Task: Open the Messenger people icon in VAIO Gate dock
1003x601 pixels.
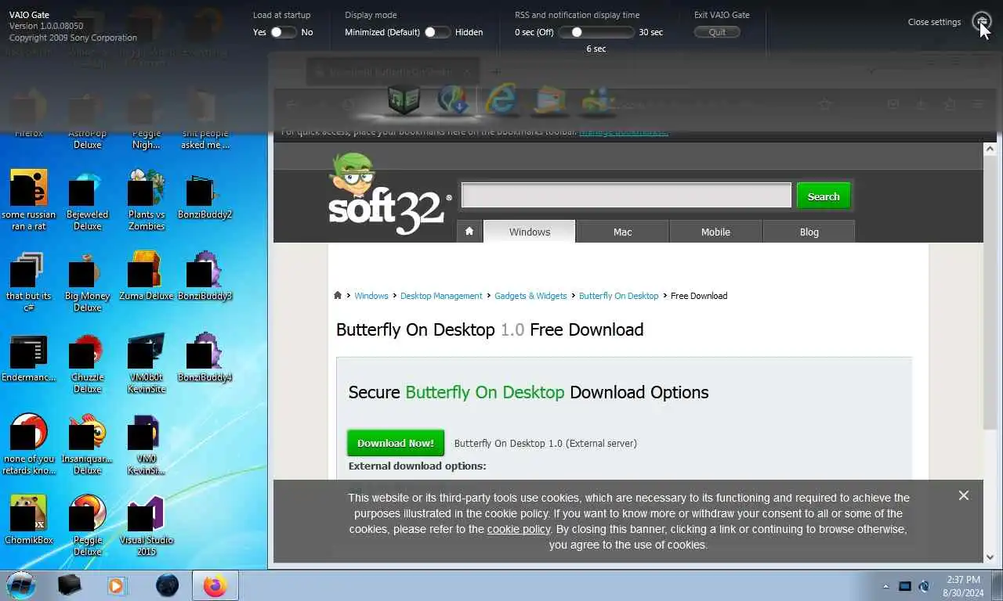Action: tap(598, 100)
